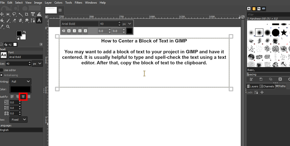
Task: Open Undo History tab in tool options dock
Action: coord(10,44)
